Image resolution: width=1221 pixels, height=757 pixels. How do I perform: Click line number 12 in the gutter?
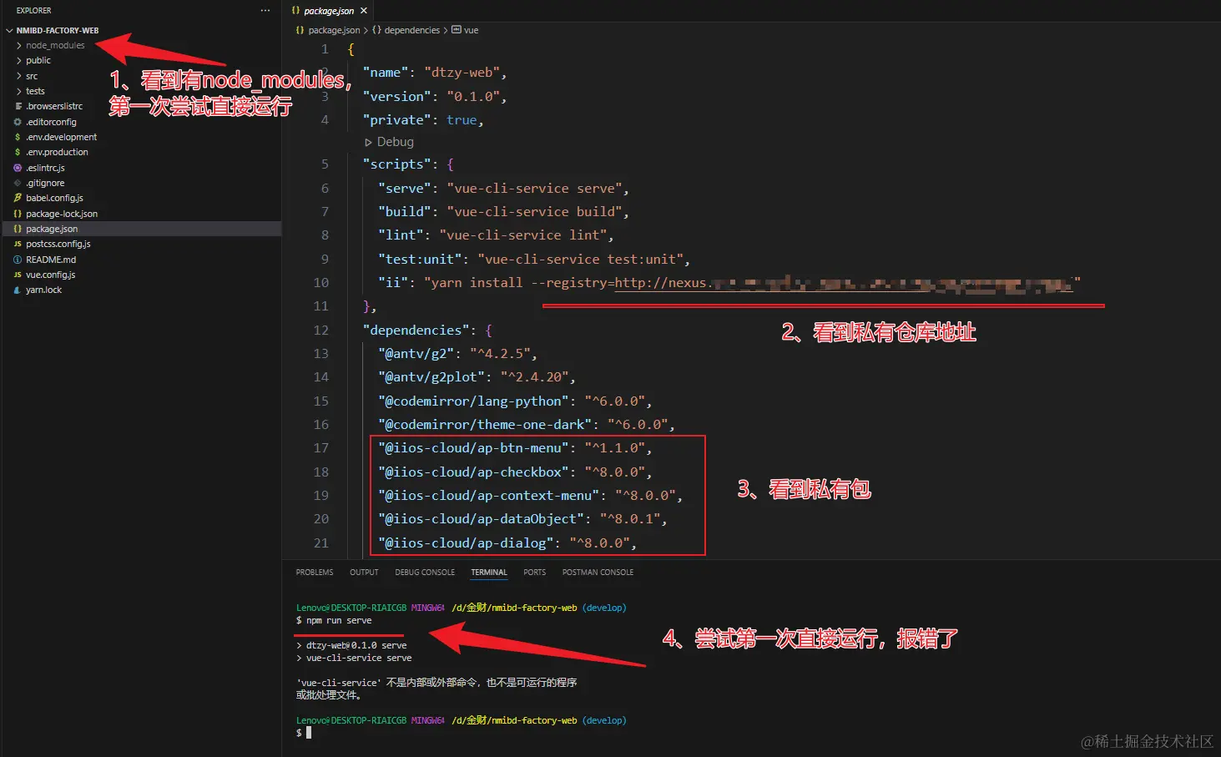(x=321, y=331)
